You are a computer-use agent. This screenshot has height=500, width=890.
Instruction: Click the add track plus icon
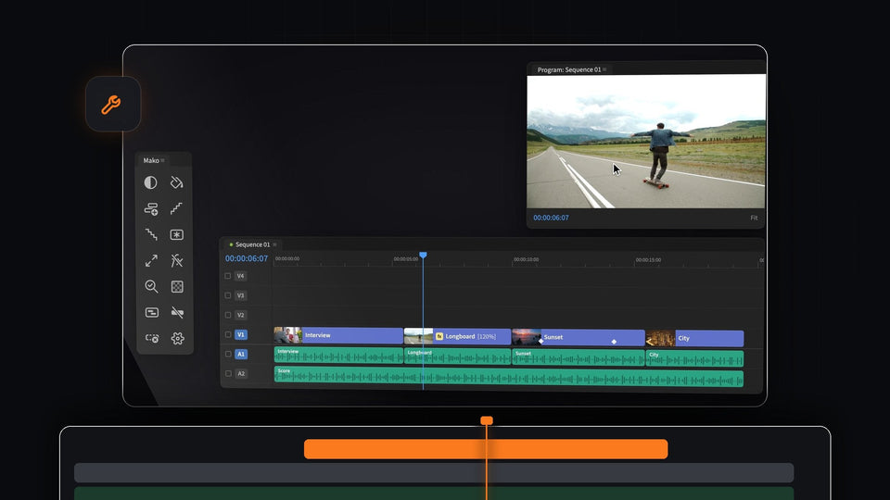[x=151, y=209]
